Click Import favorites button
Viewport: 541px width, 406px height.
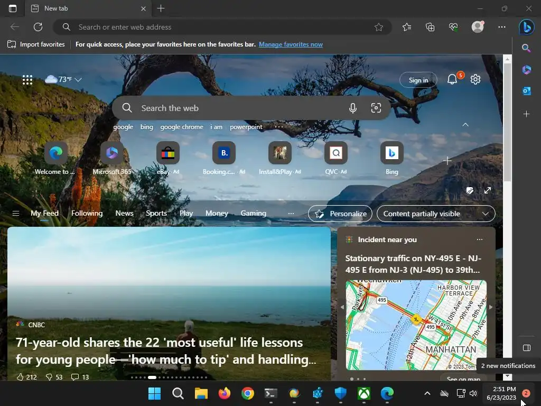36,44
